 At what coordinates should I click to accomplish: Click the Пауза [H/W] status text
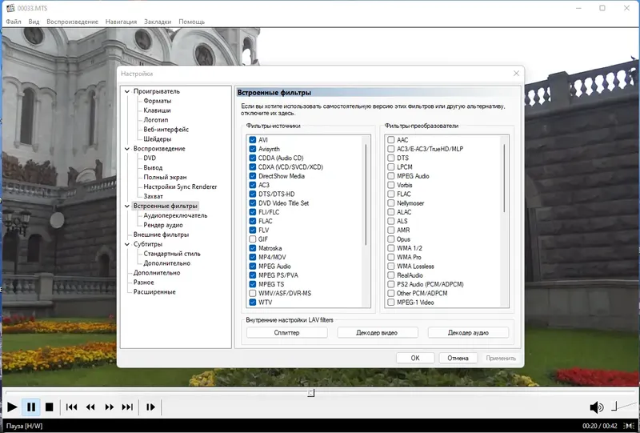click(24, 426)
